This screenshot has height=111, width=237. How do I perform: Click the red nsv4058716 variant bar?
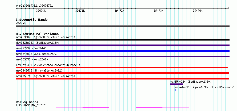(122, 79)
